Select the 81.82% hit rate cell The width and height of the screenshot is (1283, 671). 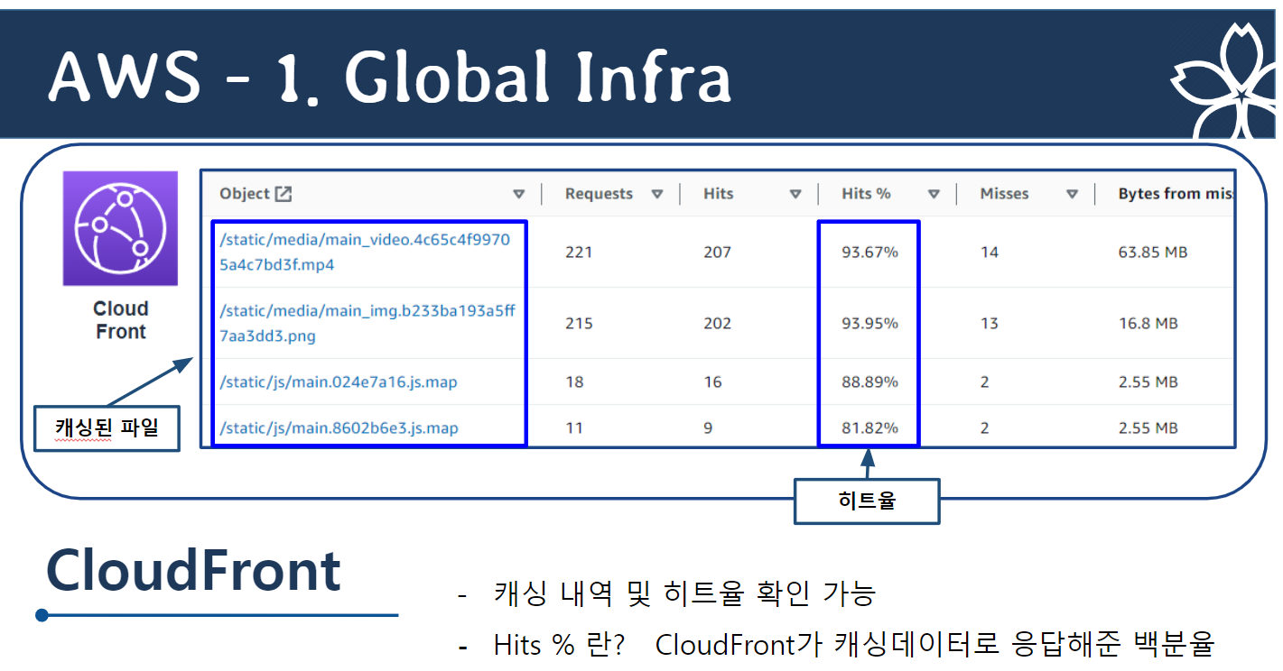click(x=869, y=428)
